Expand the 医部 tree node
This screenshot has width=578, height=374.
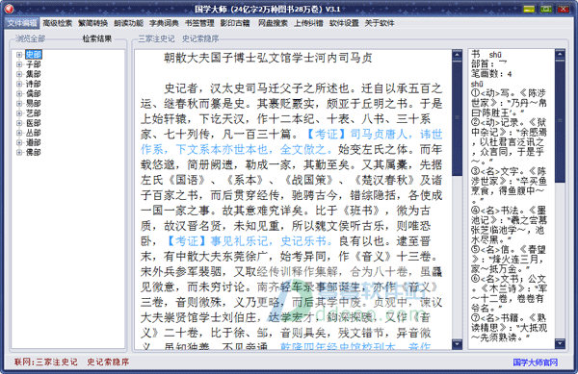[19, 123]
